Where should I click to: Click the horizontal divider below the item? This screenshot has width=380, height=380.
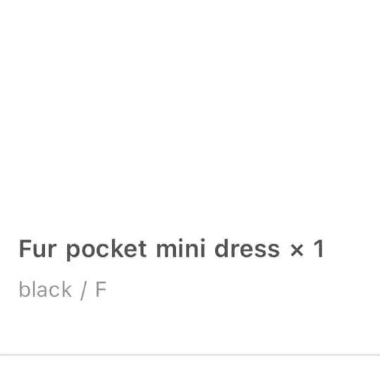coord(190,355)
